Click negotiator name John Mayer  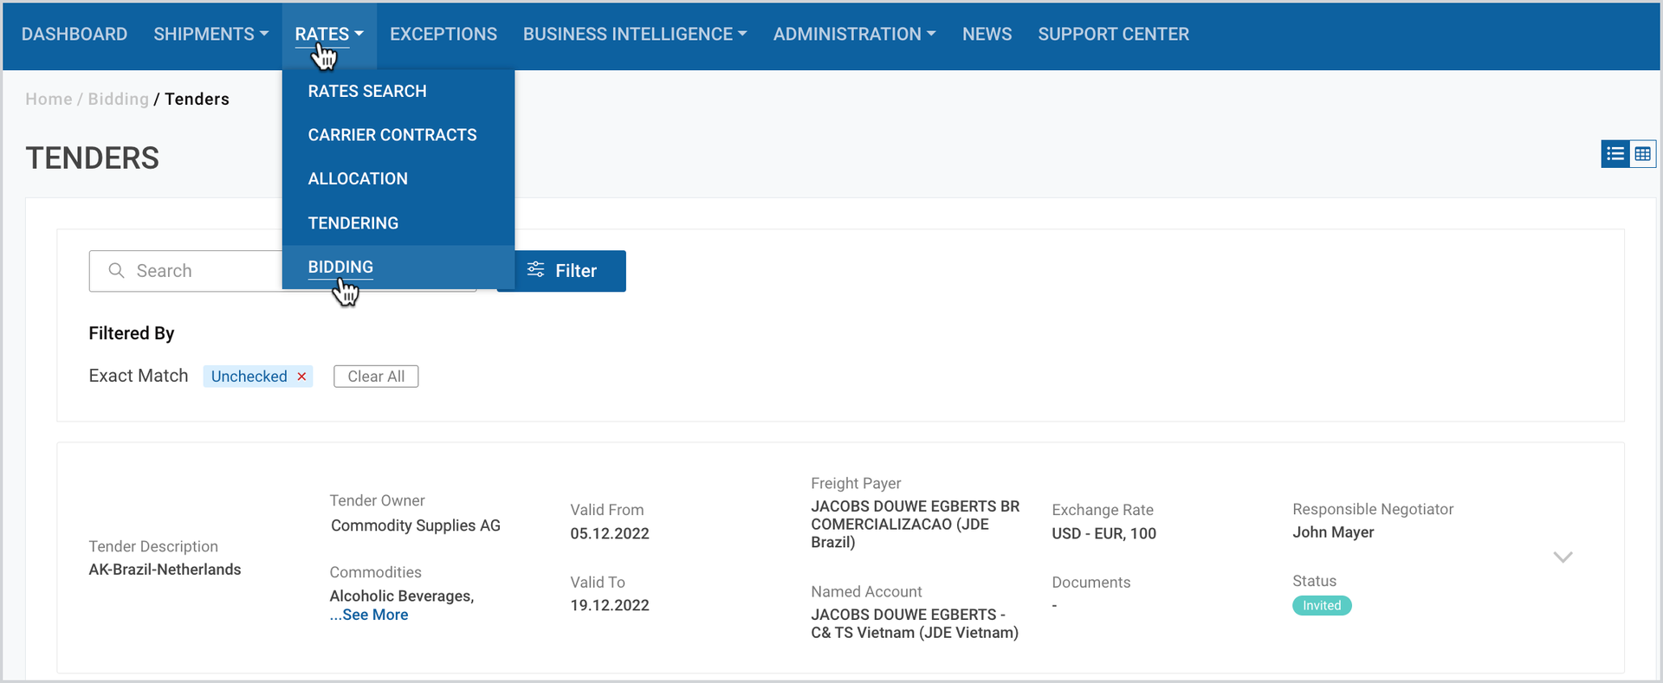tap(1333, 532)
